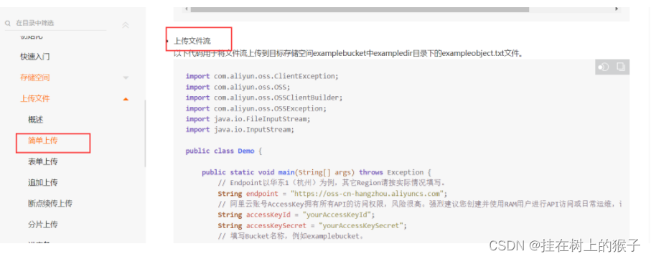Click the right arrow of horizontal scrollbar
This screenshot has height=259, width=651.
[x=617, y=9]
